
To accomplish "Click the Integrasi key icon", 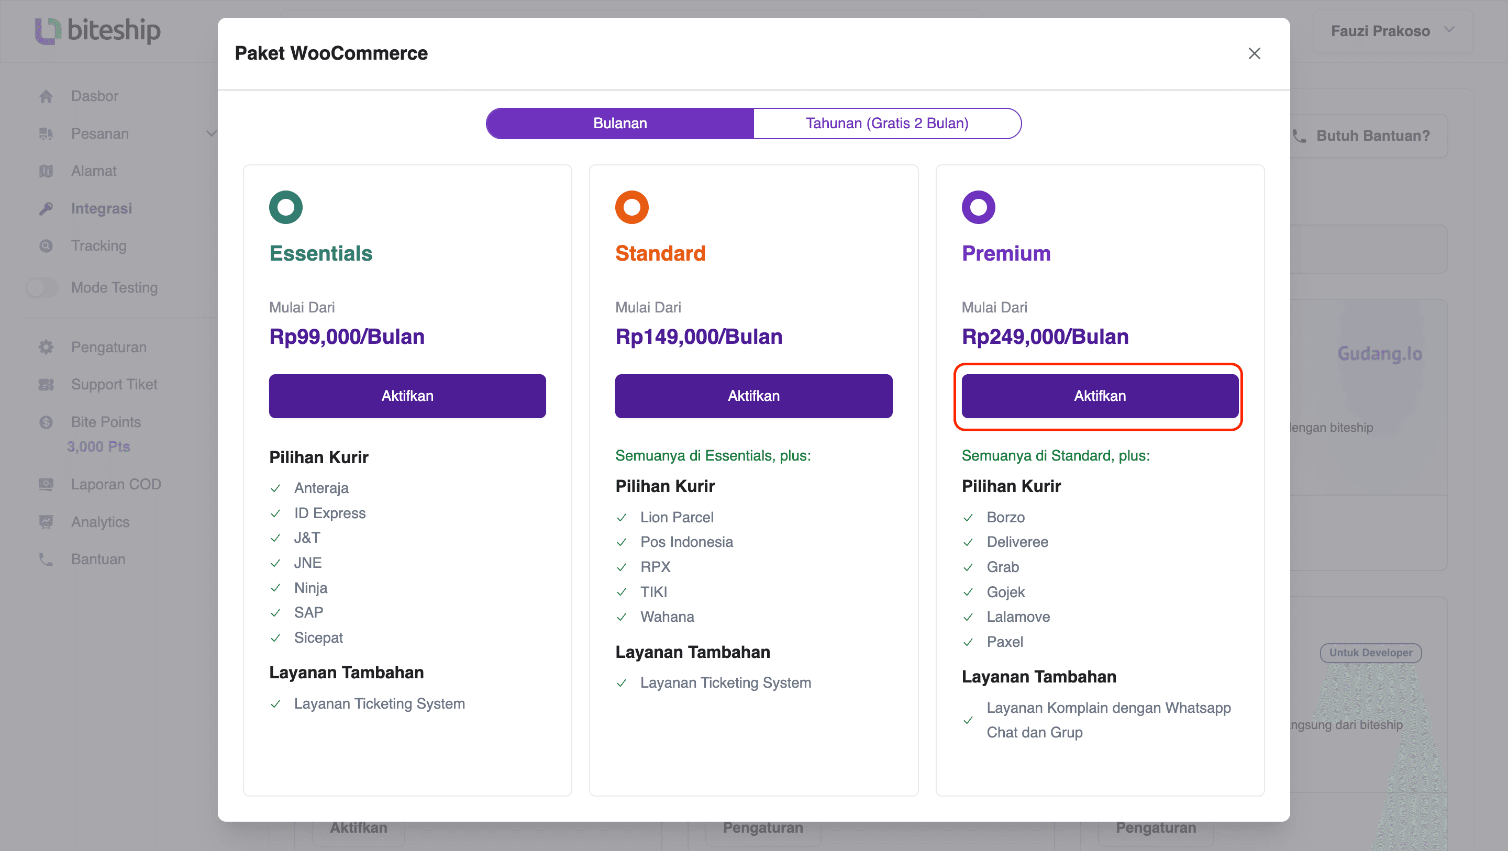I will (46, 208).
